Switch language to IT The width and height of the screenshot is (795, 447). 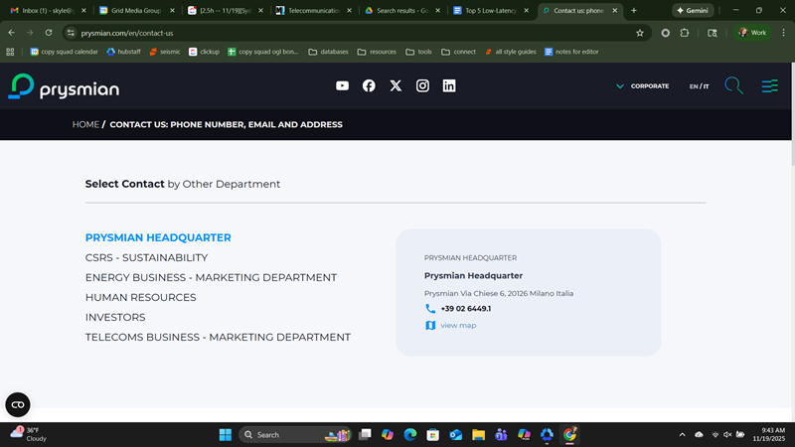[x=706, y=86]
